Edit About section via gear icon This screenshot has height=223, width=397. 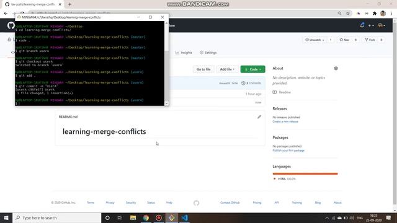pyautogui.click(x=336, y=68)
